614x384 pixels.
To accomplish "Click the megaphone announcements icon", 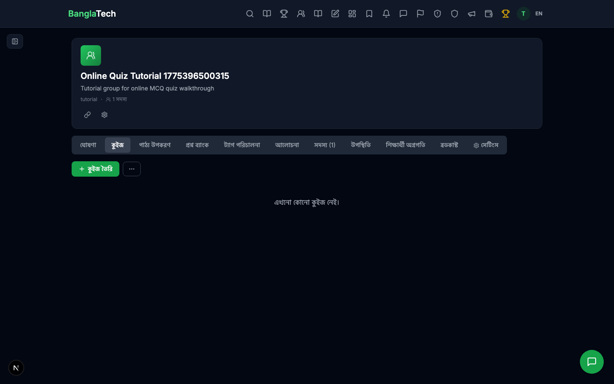I will click(472, 14).
